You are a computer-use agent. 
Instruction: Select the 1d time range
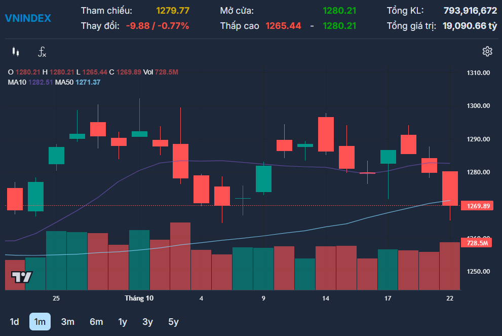pos(14,322)
